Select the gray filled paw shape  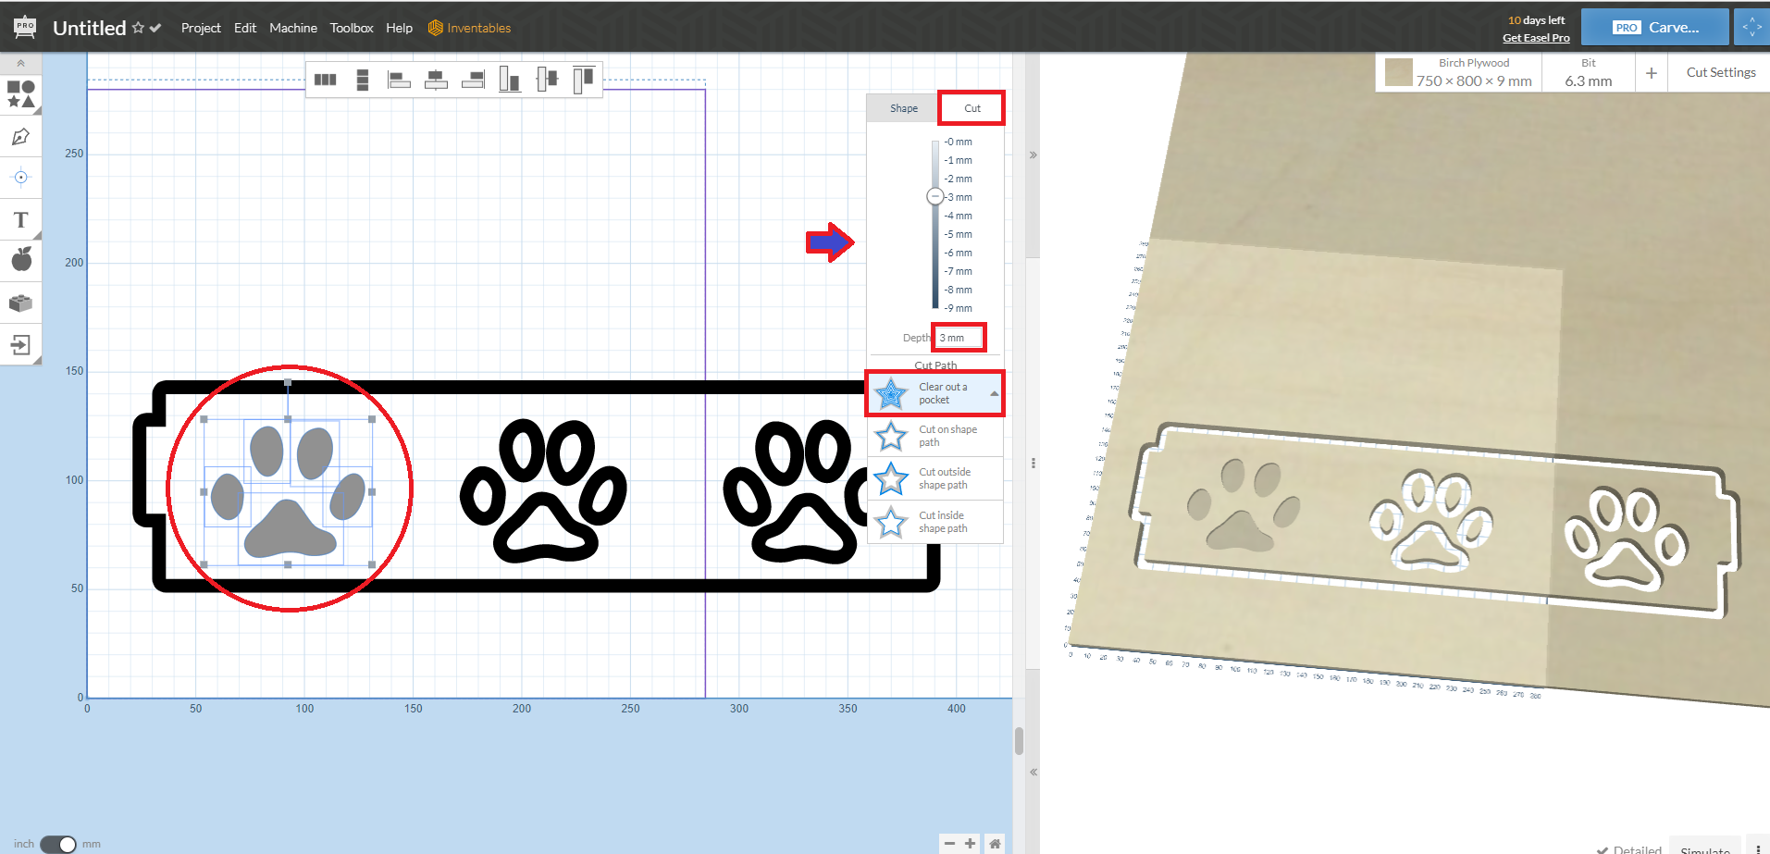tap(288, 491)
